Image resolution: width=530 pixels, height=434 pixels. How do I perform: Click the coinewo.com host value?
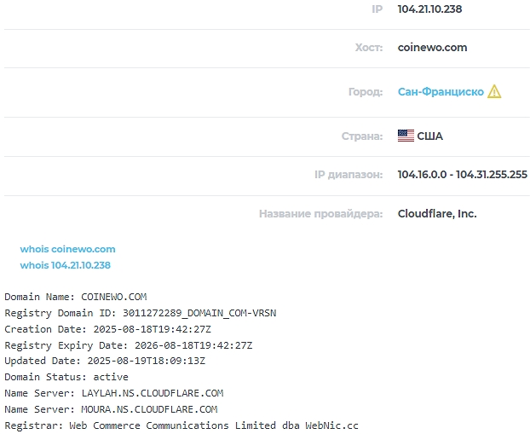(432, 48)
